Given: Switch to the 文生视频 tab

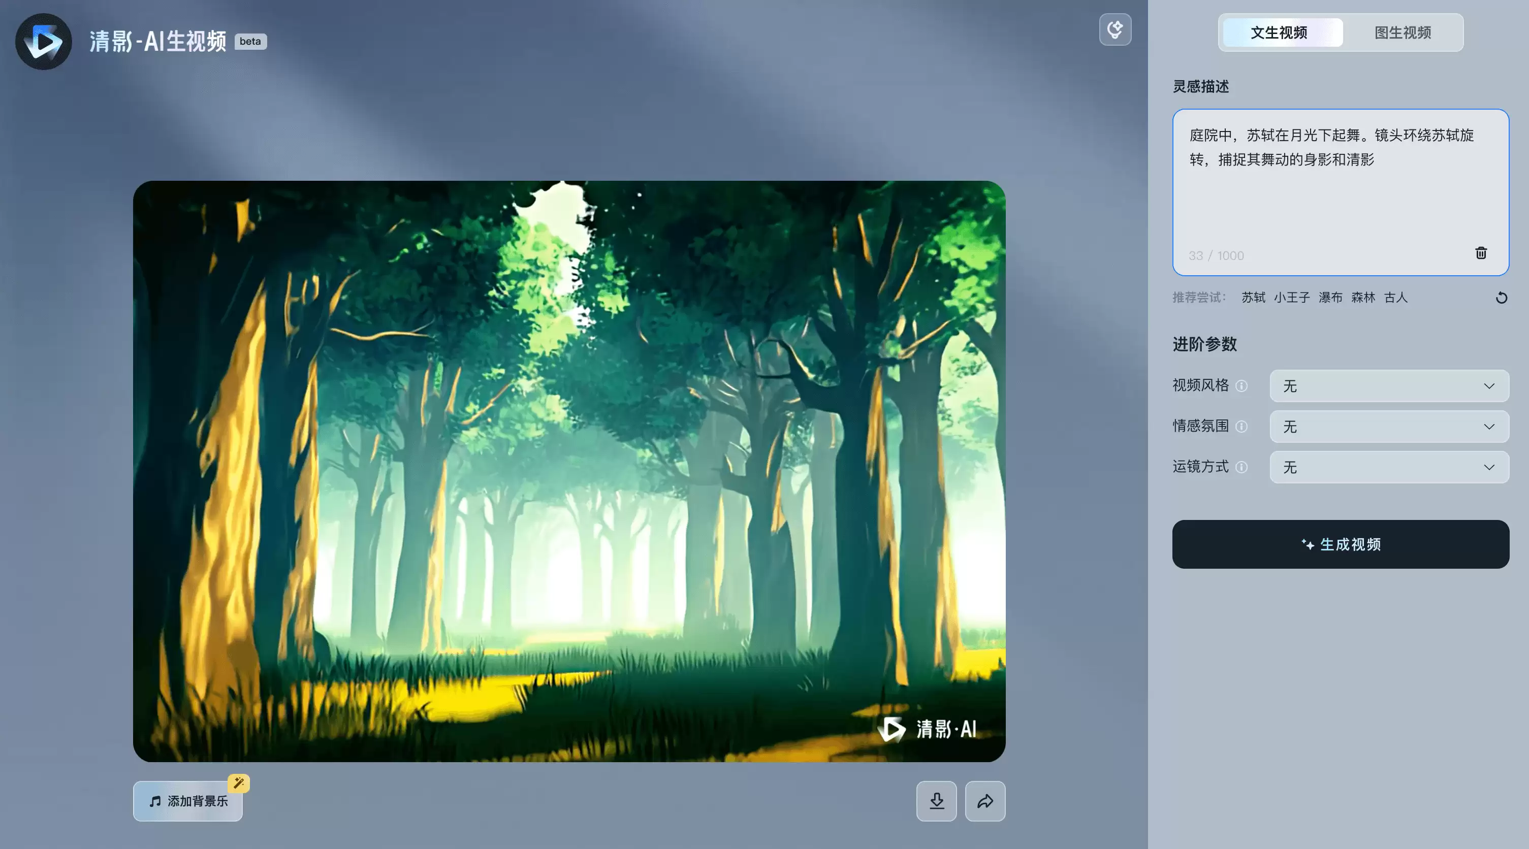Looking at the screenshot, I should 1279,32.
